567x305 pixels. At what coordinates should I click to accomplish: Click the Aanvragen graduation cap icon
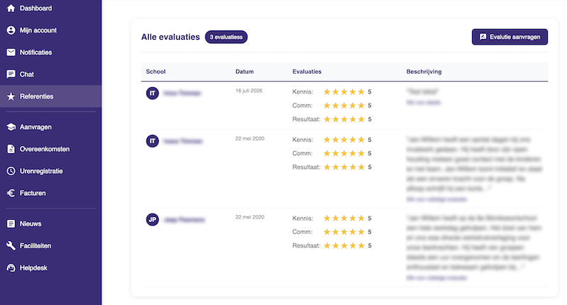coord(11,127)
